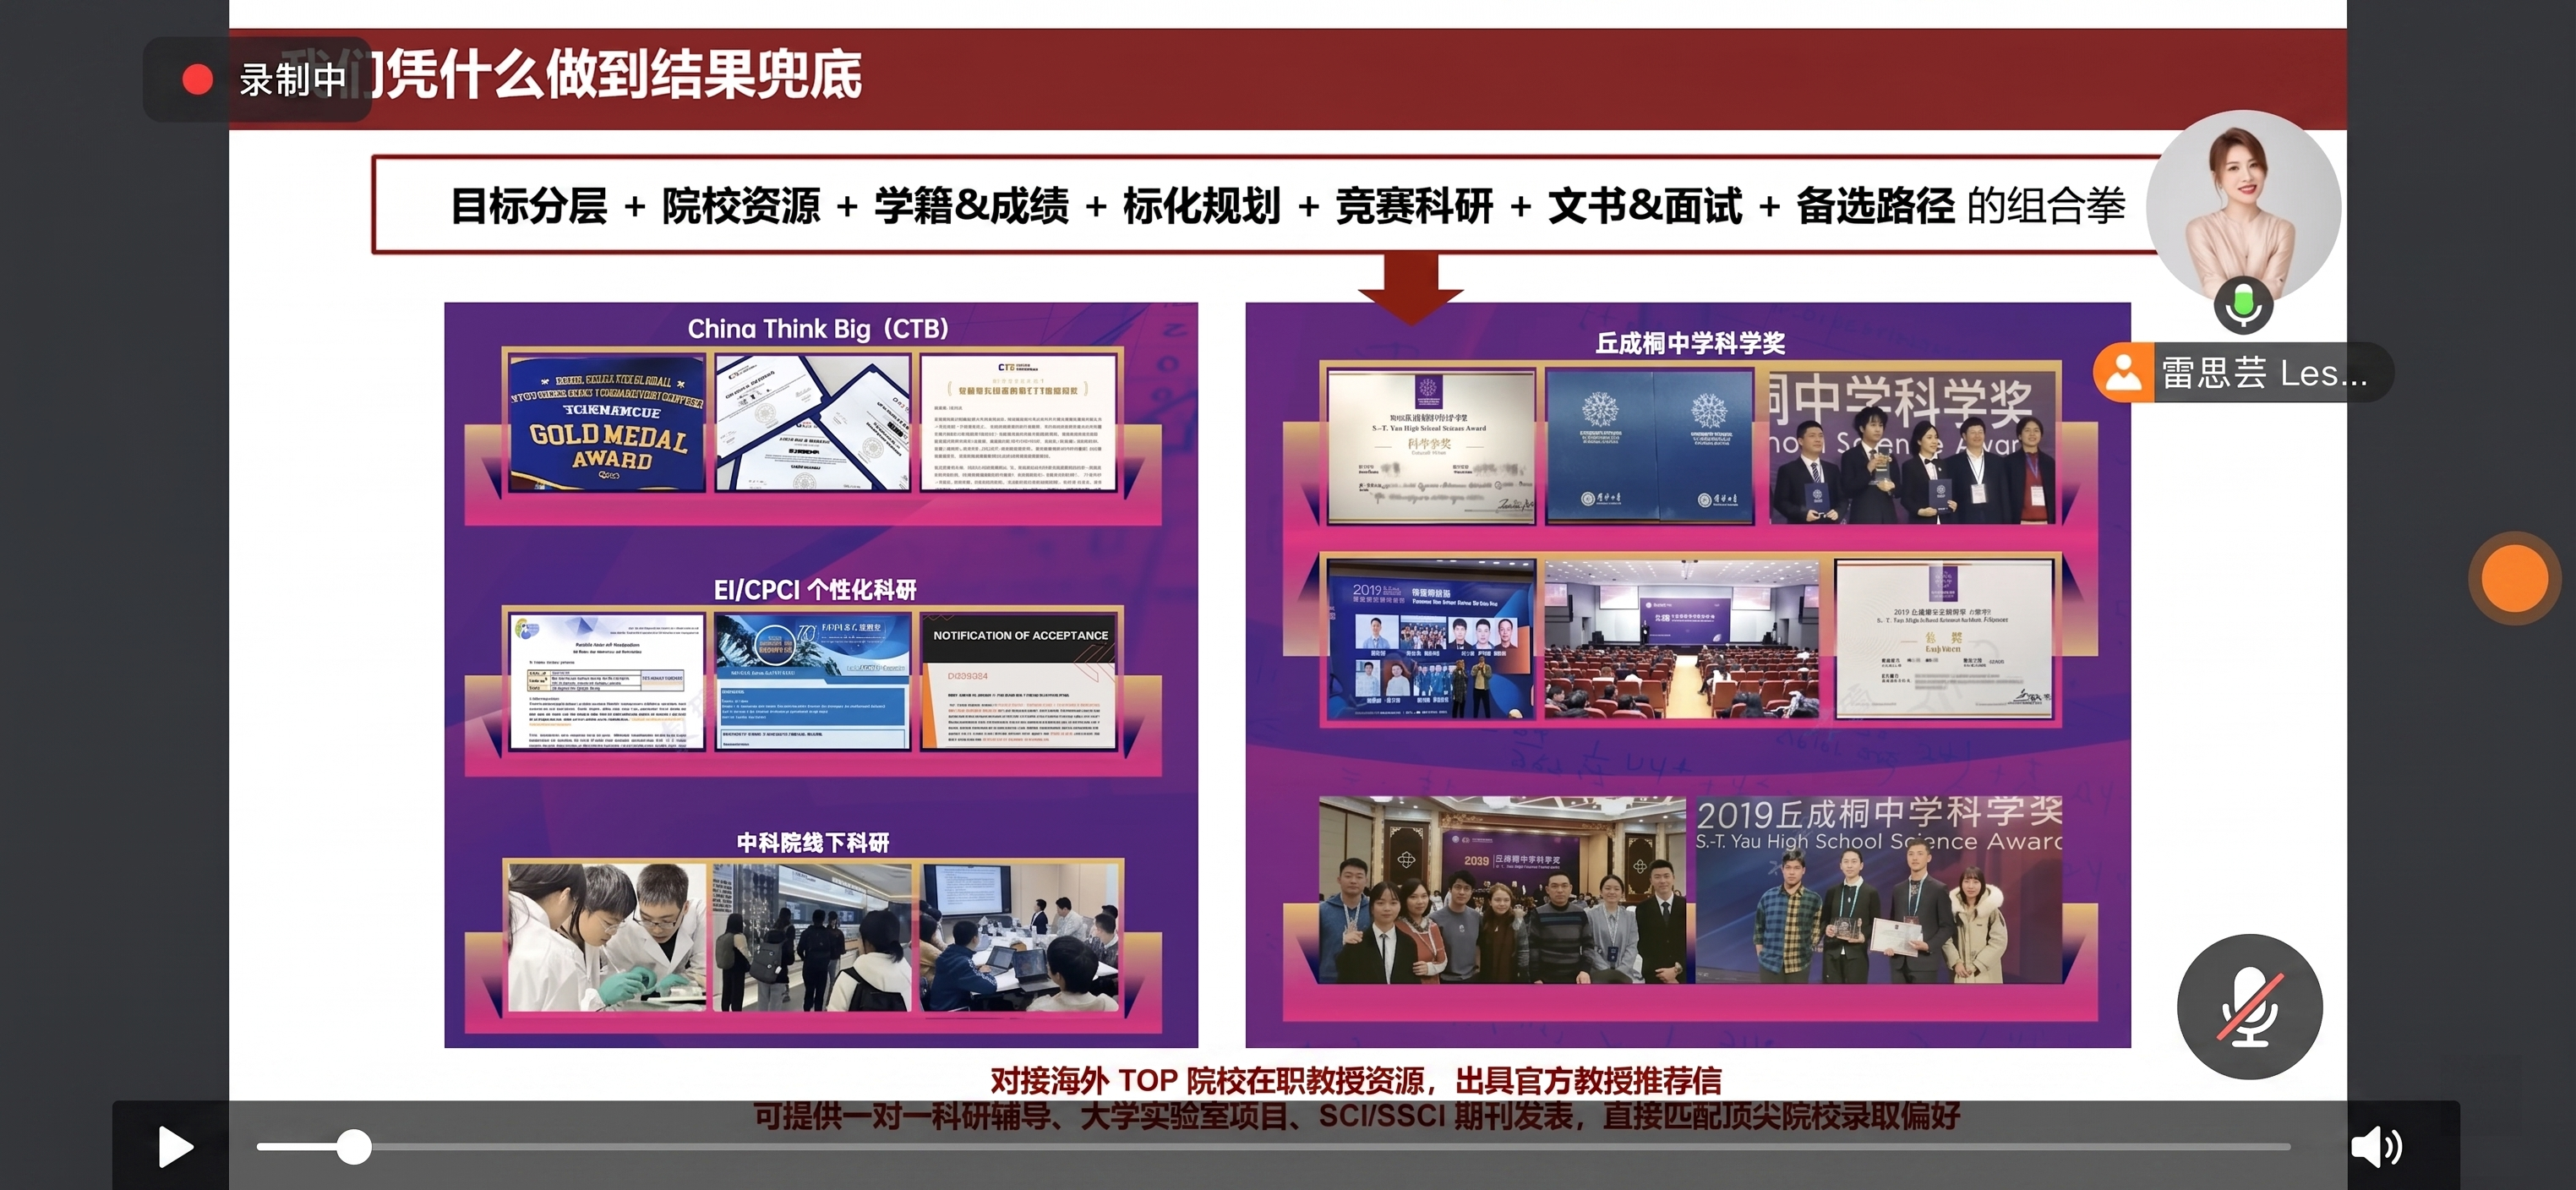Click the unplayed part of the progress track
The image size is (2576, 1190).
coord(1330,1147)
